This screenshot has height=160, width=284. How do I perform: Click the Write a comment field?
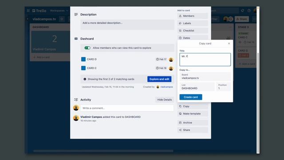click(x=127, y=108)
